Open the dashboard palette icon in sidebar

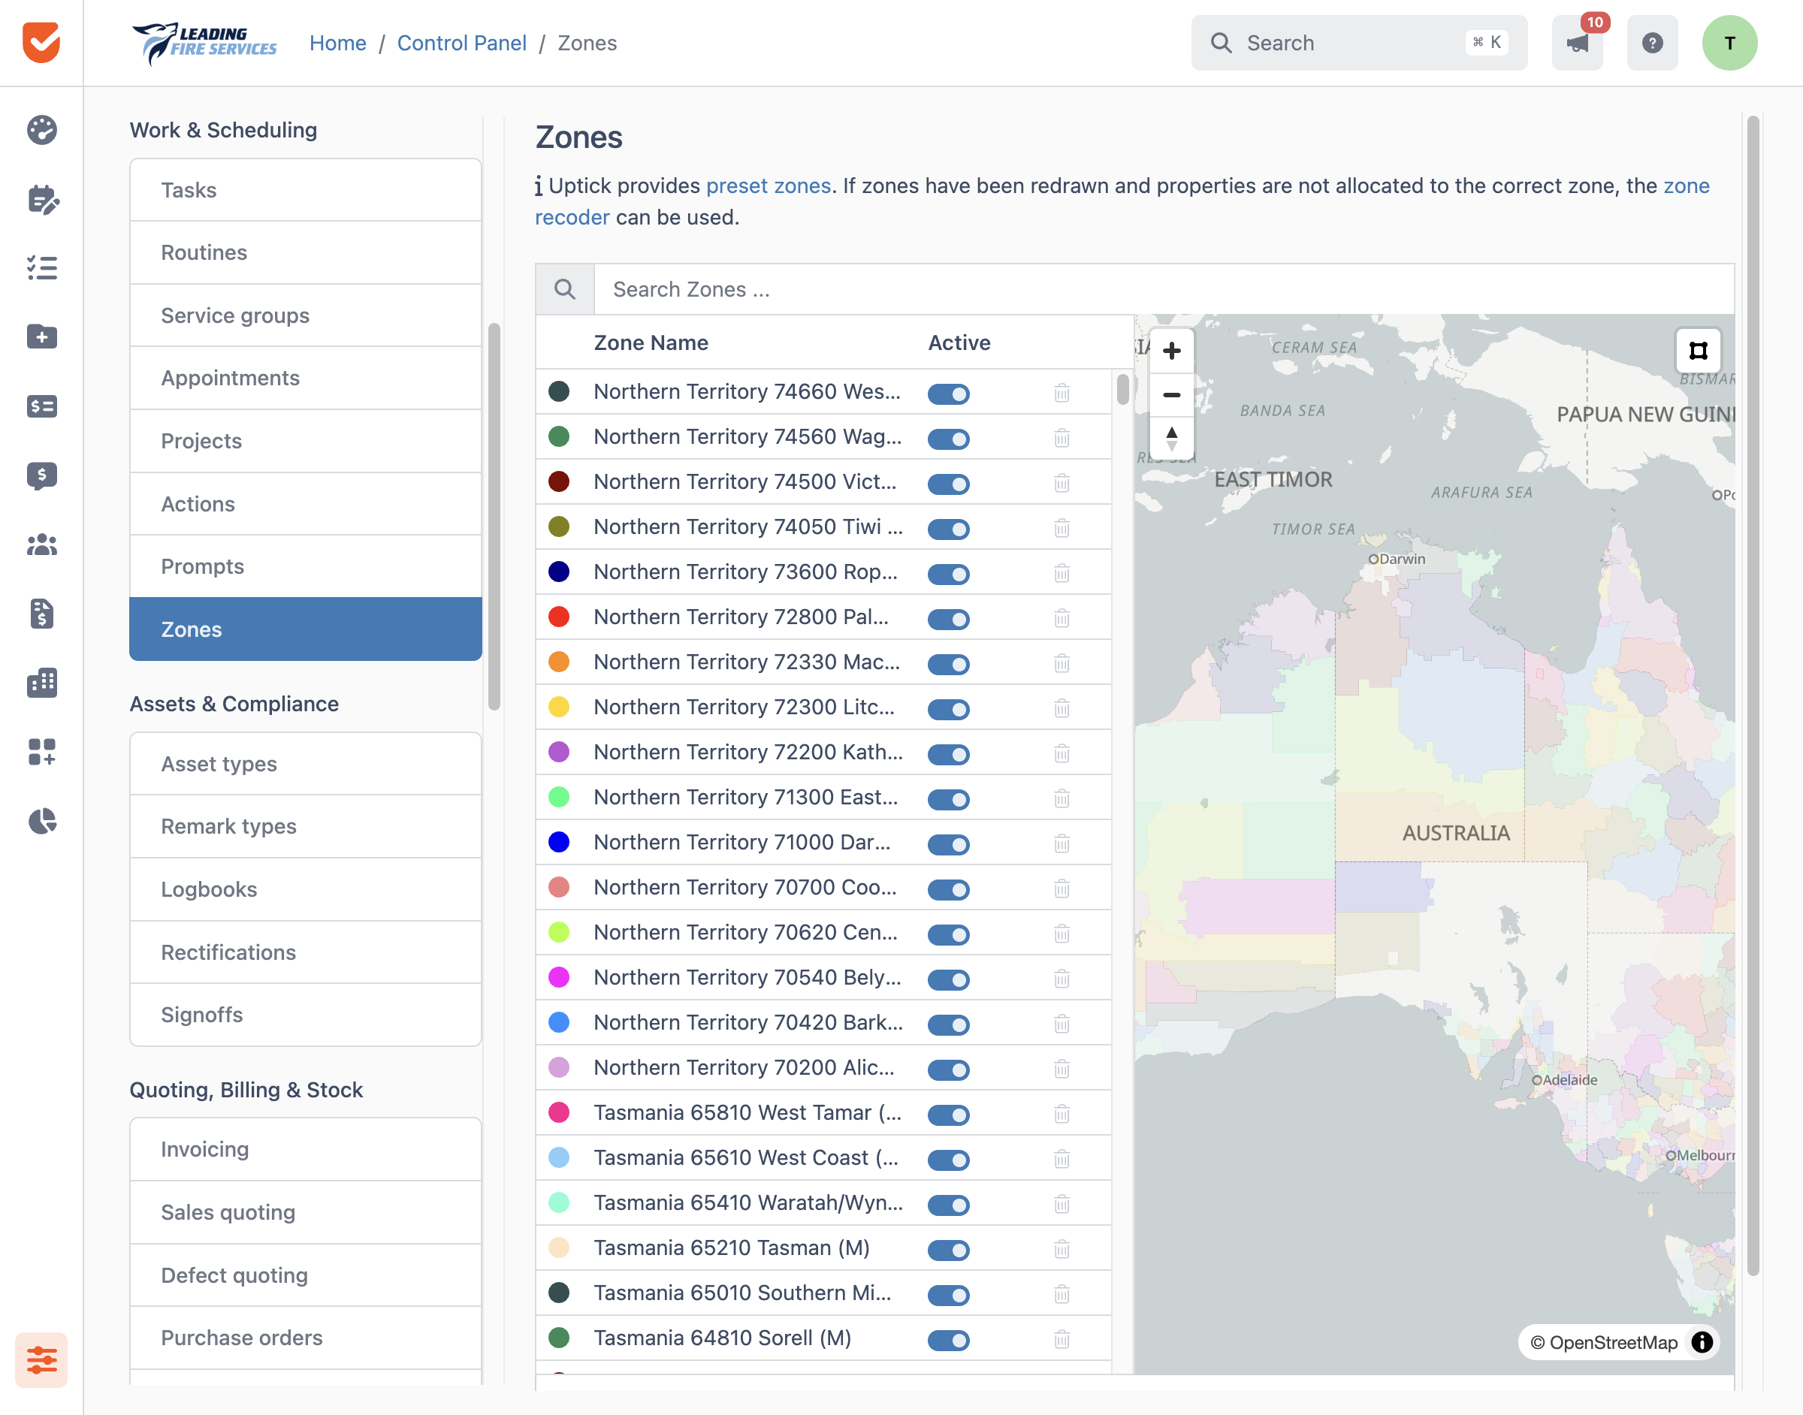41,130
